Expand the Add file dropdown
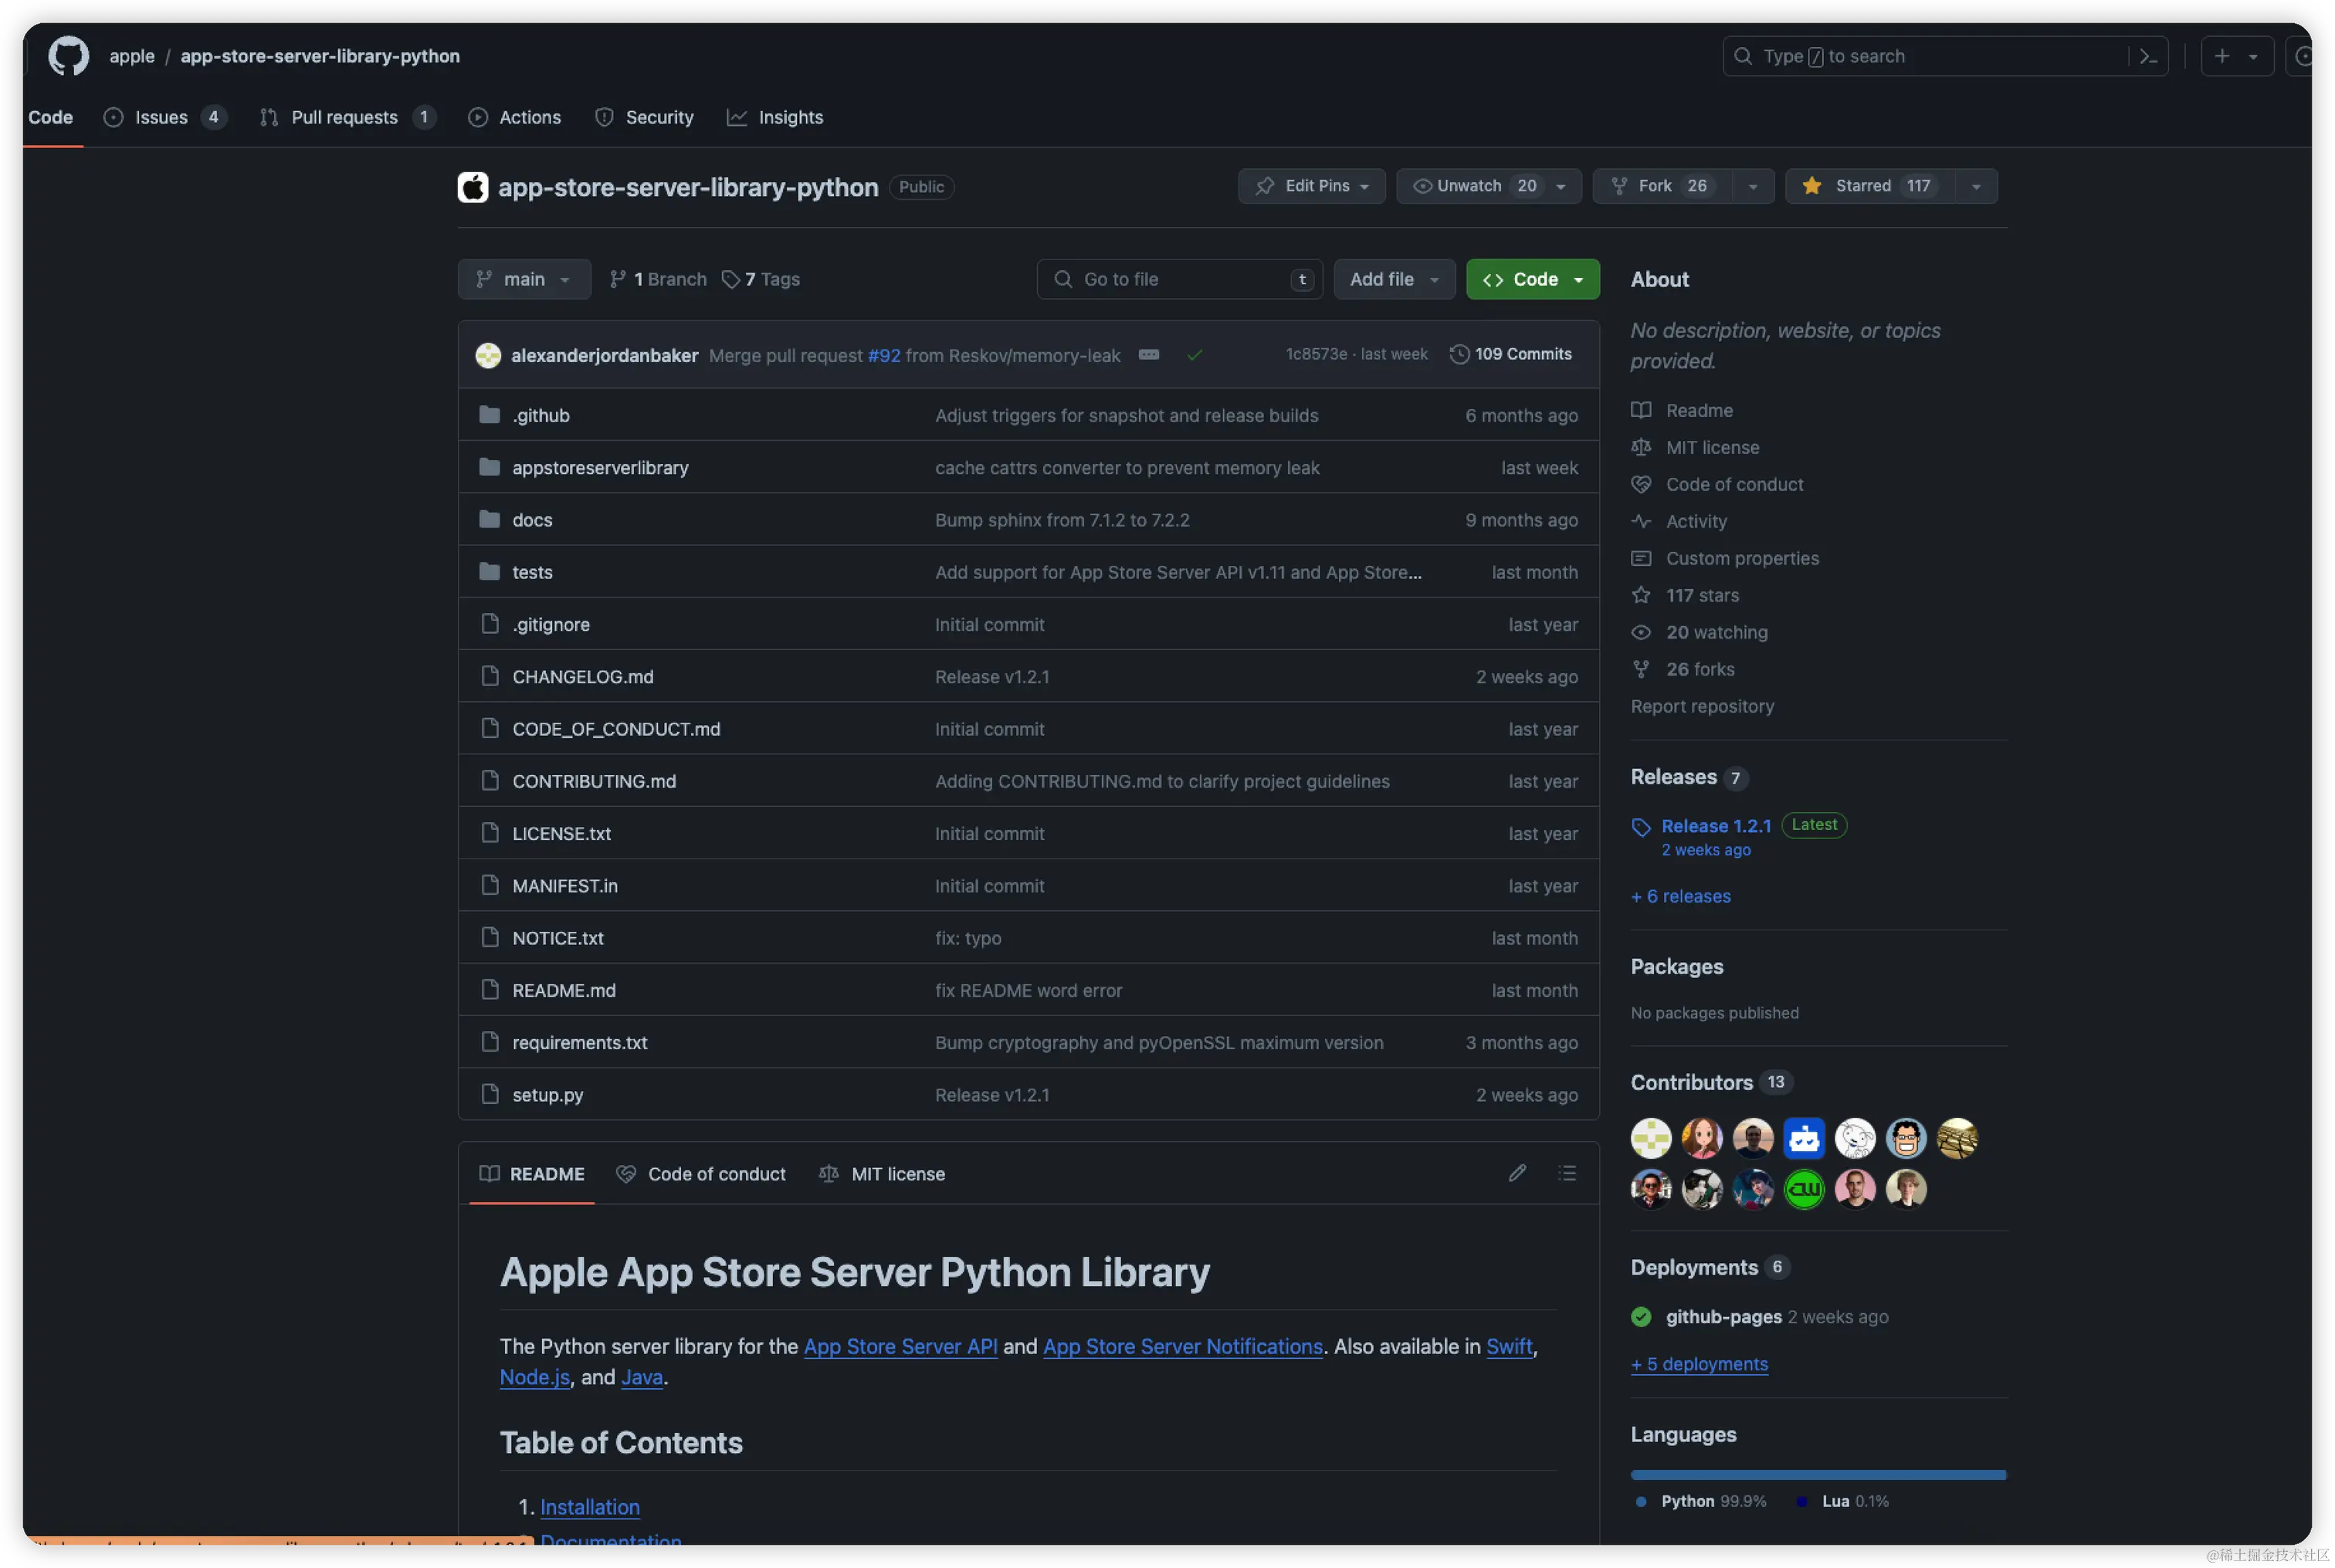Screen dimensions: 2335x1568 tap(1394, 279)
